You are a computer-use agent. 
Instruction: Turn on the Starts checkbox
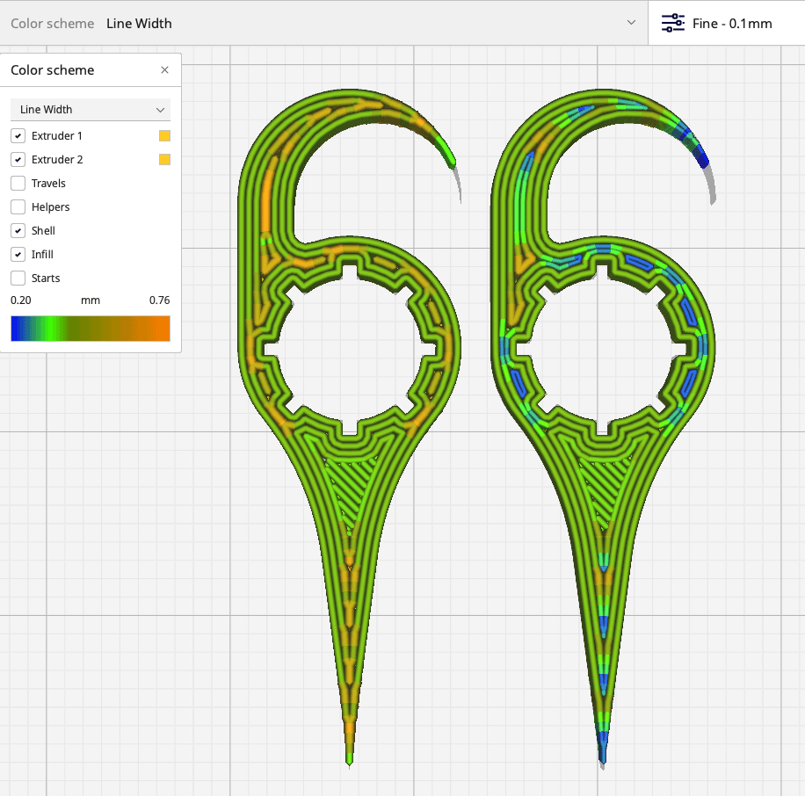pos(18,279)
